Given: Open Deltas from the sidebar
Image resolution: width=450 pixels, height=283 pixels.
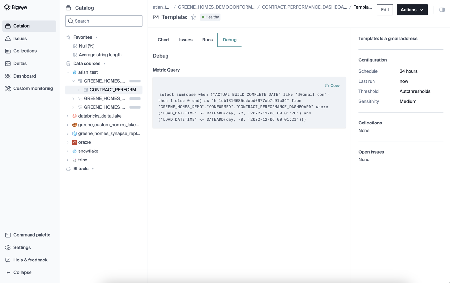Looking at the screenshot, I should (29, 64).
